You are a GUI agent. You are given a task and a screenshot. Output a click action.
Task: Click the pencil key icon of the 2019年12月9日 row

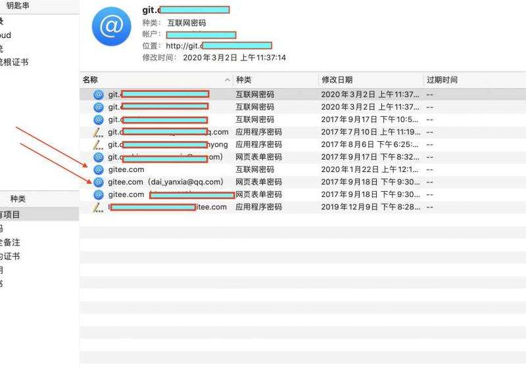98,207
